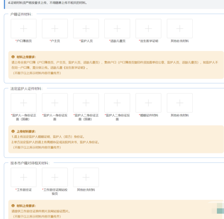The height and width of the screenshot is (219, 224).
Task: Click info icon beside 上传材料要求
Action: (x=13, y=131)
